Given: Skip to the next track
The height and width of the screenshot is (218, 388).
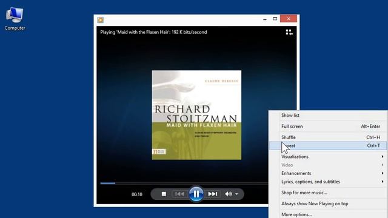Looking at the screenshot, I should pyautogui.click(x=213, y=194).
